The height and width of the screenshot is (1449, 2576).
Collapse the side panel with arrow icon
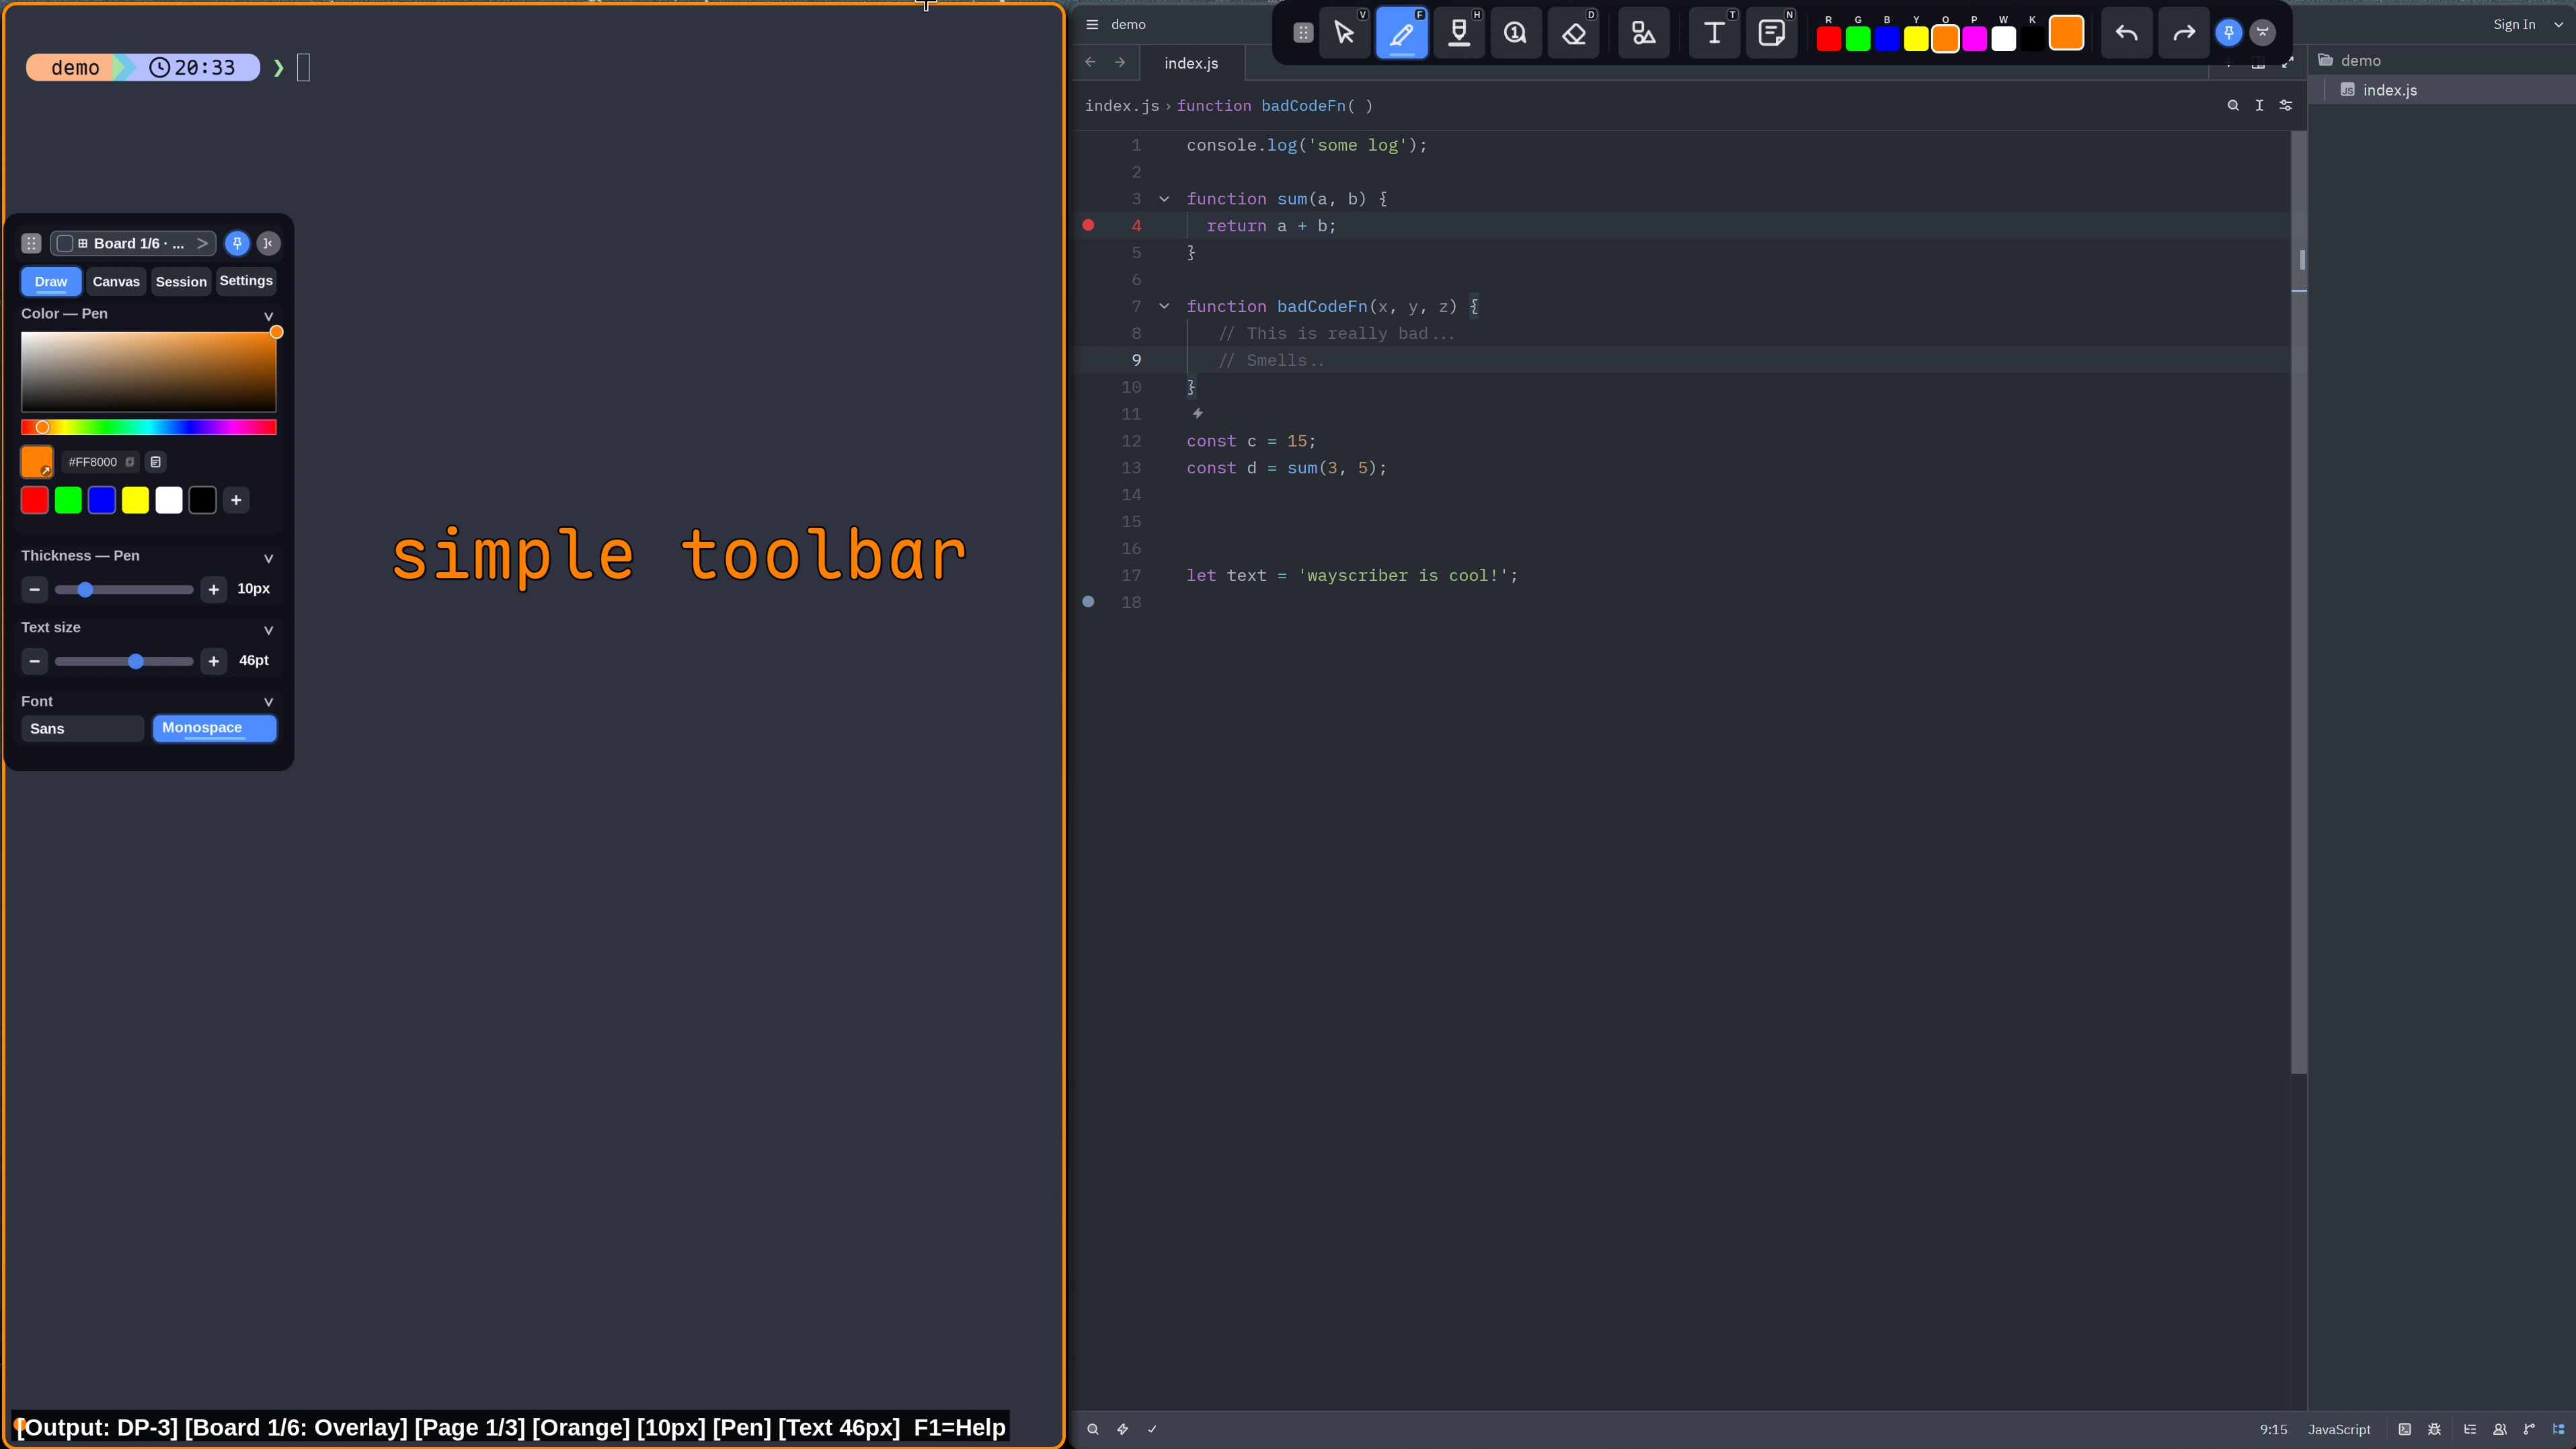268,243
